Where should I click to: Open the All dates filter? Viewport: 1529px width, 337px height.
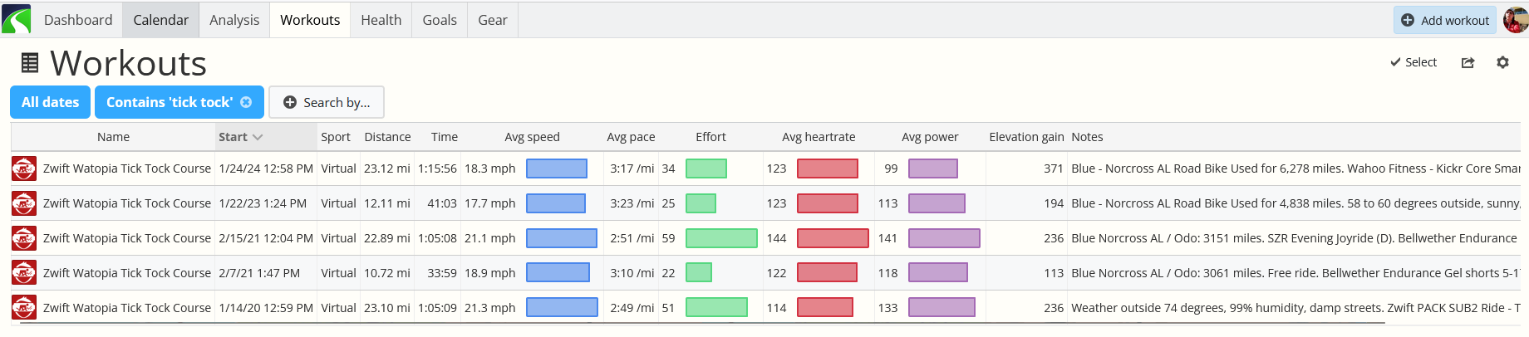click(50, 102)
